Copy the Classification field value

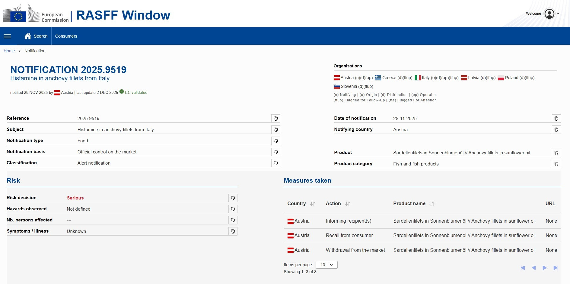pyautogui.click(x=275, y=163)
